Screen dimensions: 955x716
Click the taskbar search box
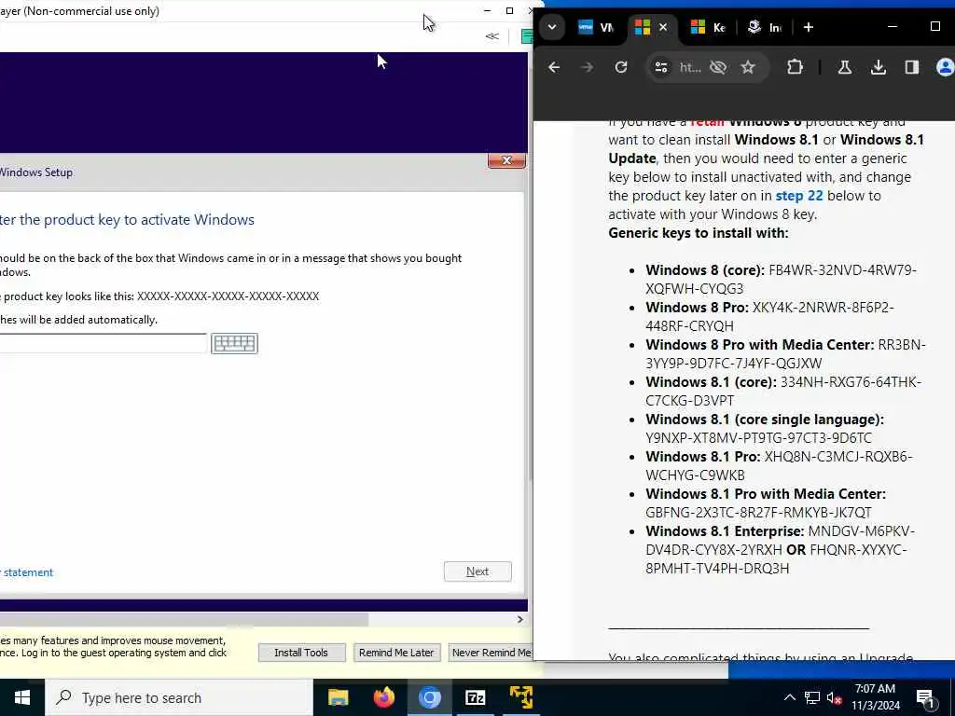[x=178, y=697]
